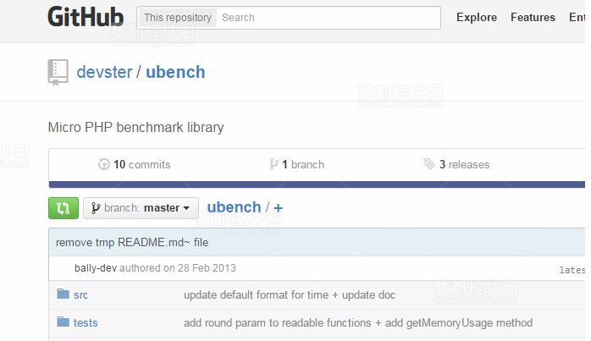Open the ubench repository title link
The image size is (591, 341).
(175, 72)
